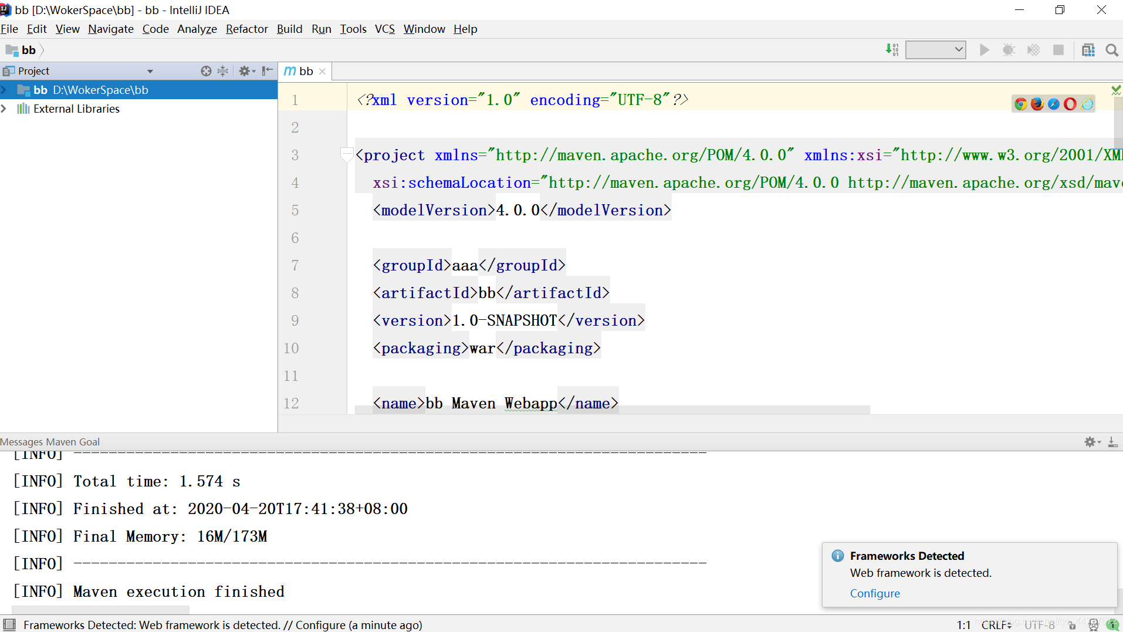Click the bb breadcrumb in navigation bar
This screenshot has width=1123, height=632.
point(22,50)
